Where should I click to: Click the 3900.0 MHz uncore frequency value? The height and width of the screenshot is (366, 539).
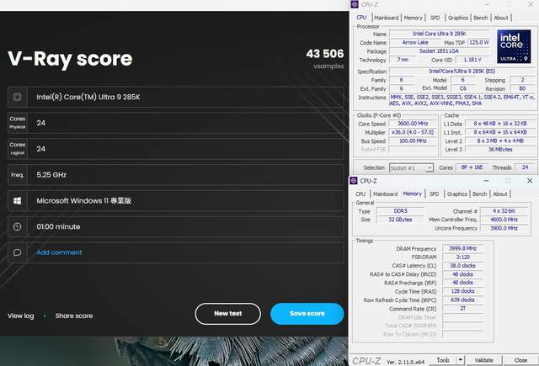(504, 228)
